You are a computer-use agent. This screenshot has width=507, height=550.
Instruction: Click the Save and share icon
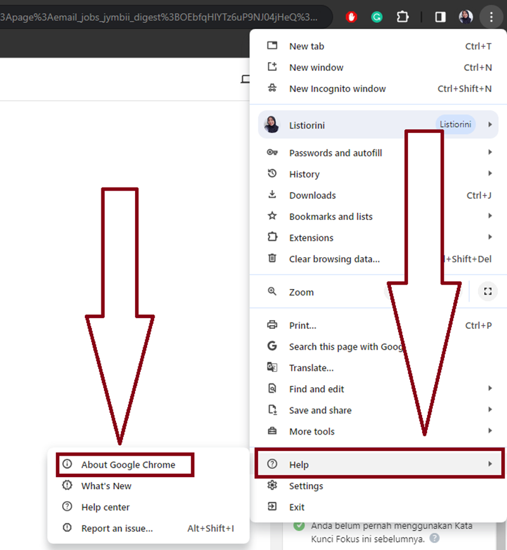tap(273, 410)
